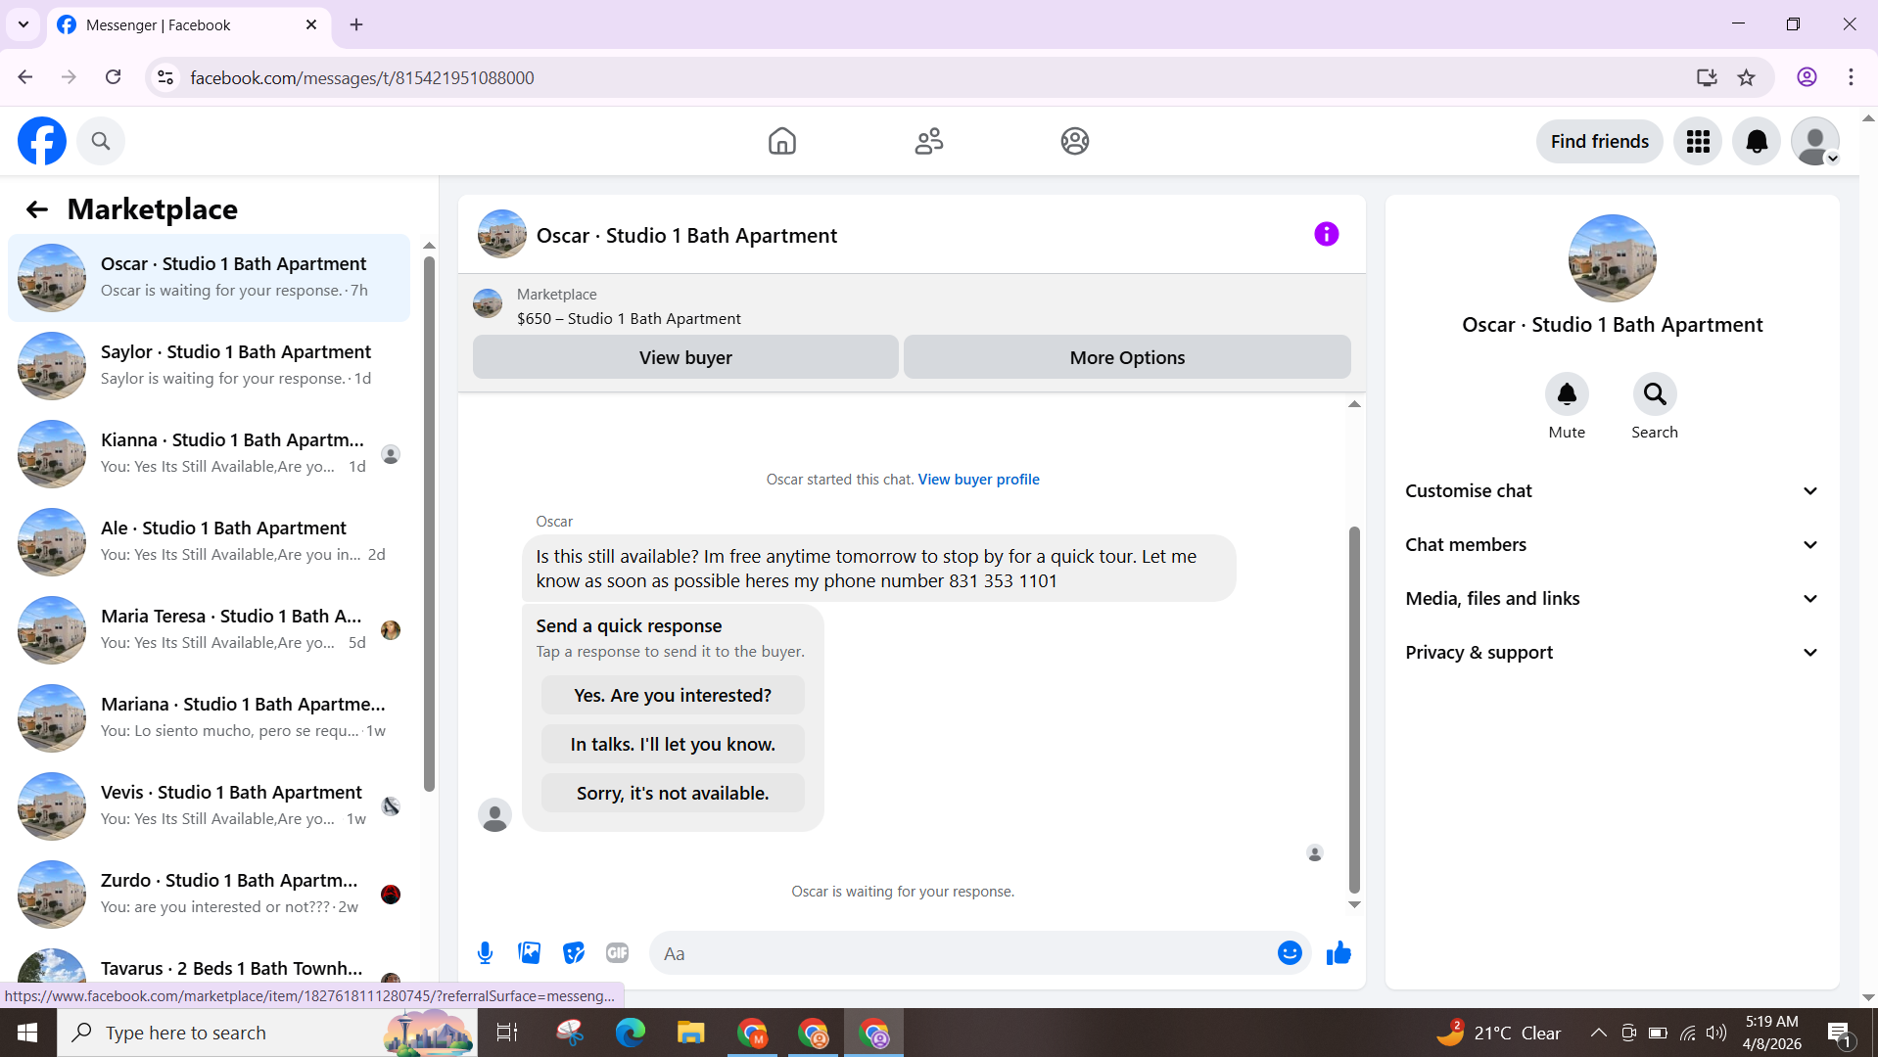
Task: Install app icon in address bar
Action: point(1707,77)
